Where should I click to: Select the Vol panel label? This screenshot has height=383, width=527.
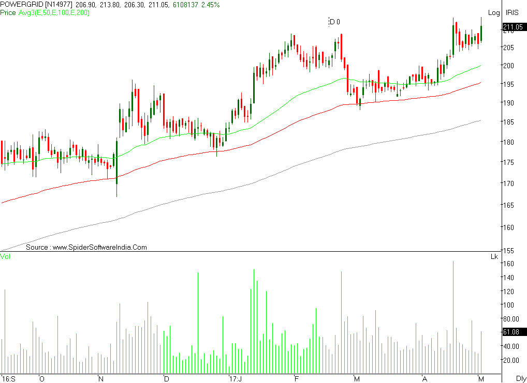tap(5, 257)
